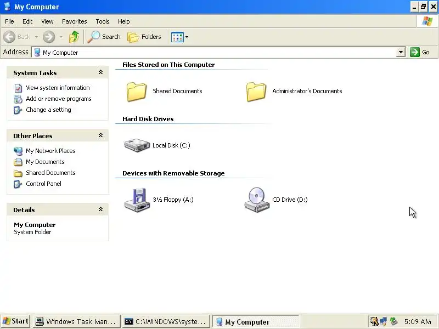Screen dimensions: 439x329
Task: Expand the Address bar dropdown
Action: (x=401, y=52)
